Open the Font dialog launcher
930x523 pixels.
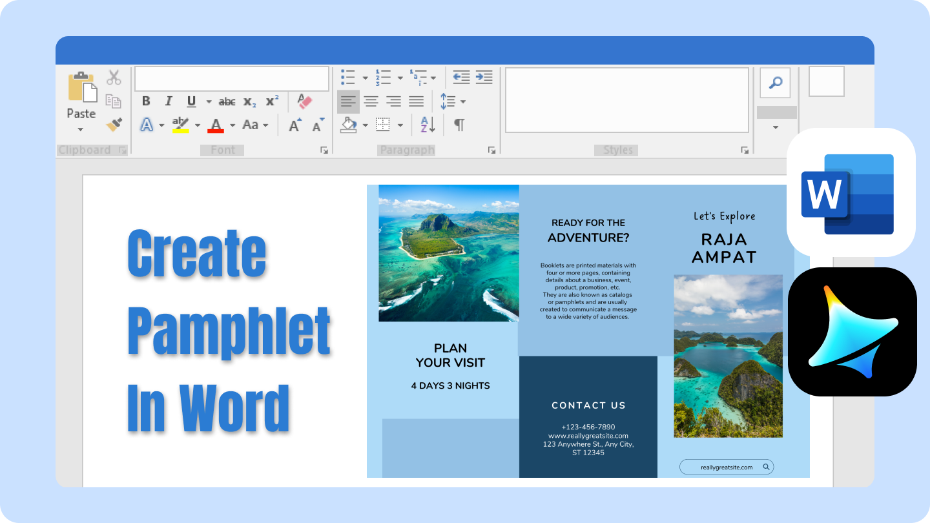pyautogui.click(x=324, y=149)
